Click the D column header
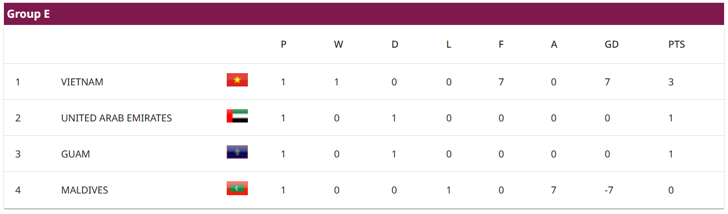 (x=395, y=45)
